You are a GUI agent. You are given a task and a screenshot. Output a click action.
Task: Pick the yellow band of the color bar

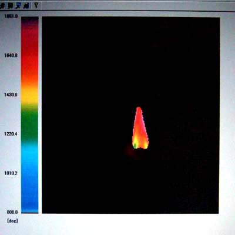click(x=30, y=96)
